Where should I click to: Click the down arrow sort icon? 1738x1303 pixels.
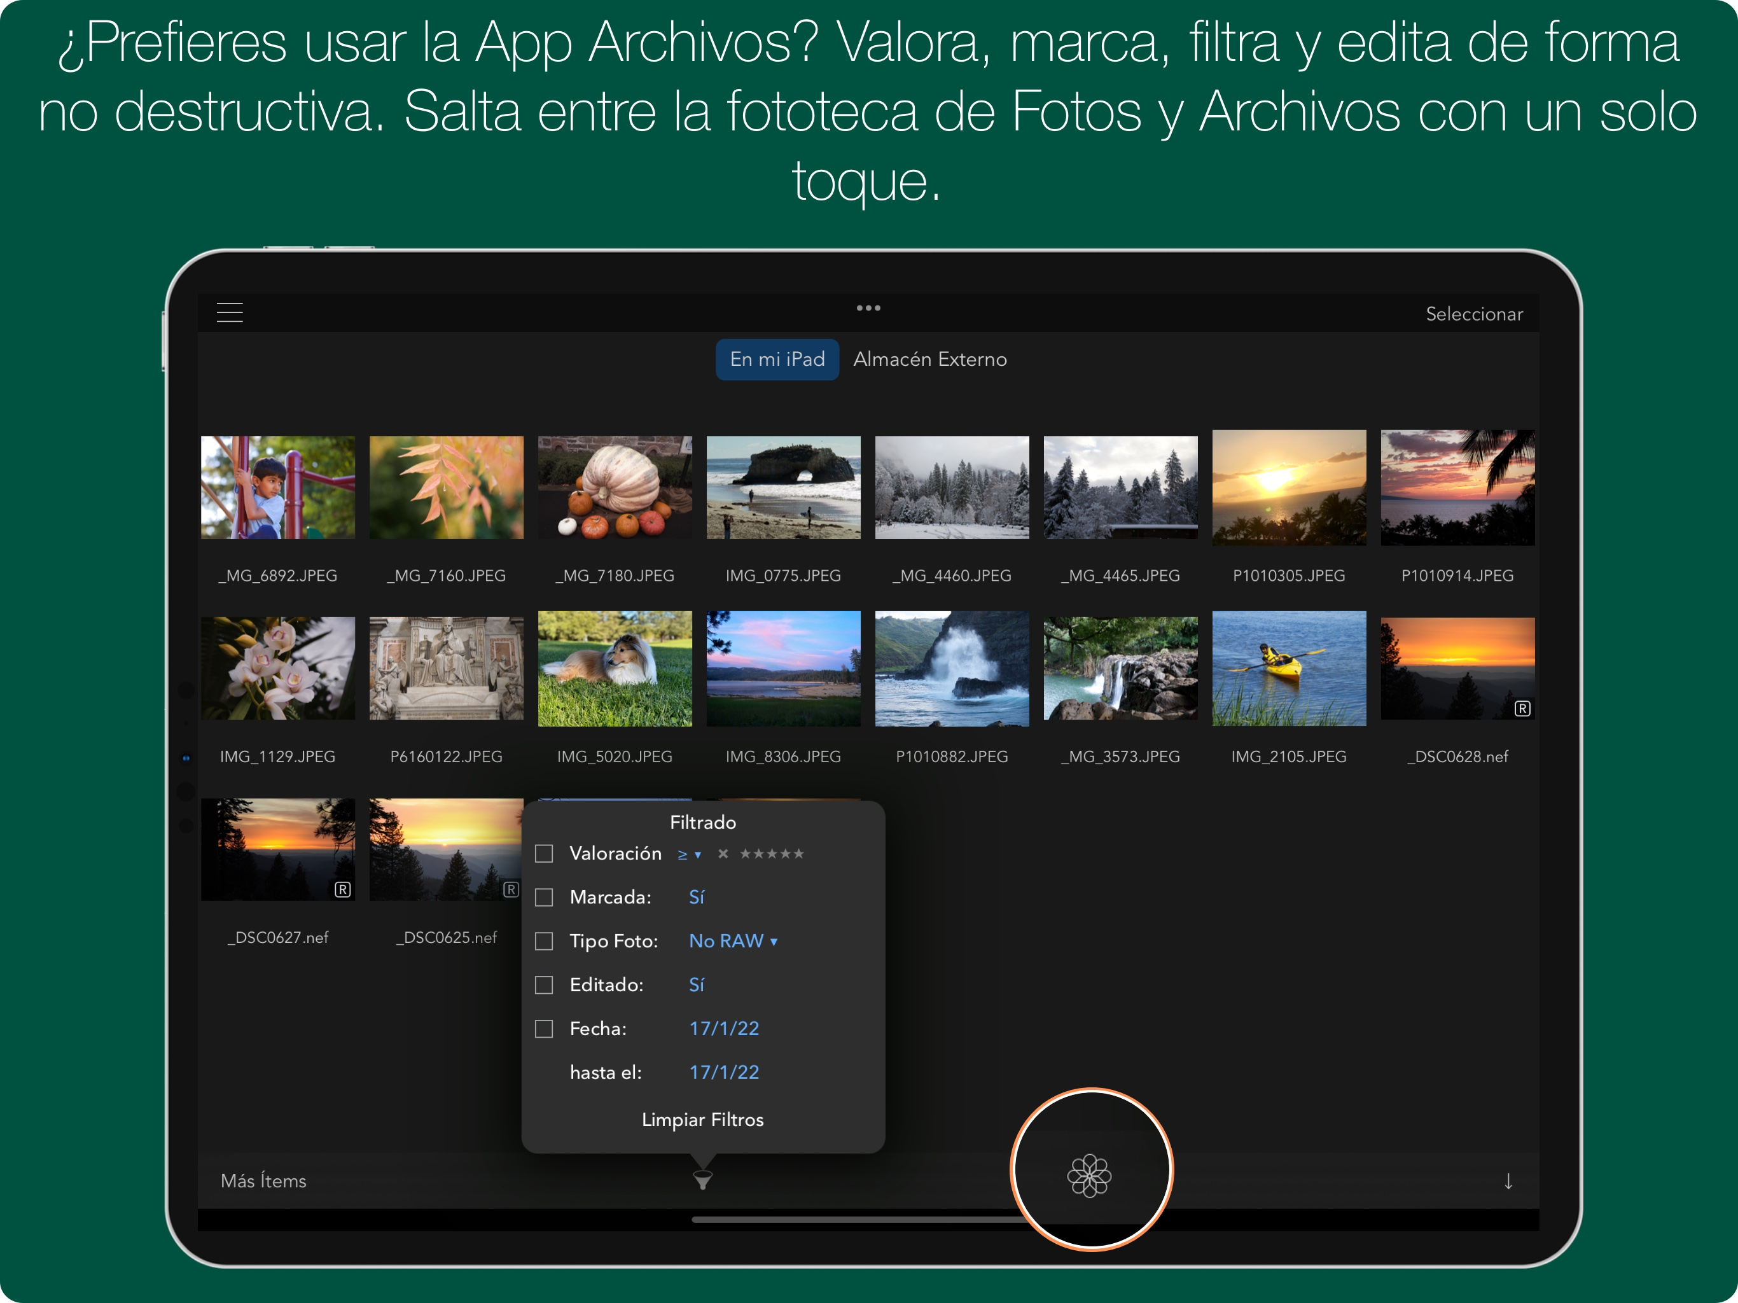[1508, 1180]
